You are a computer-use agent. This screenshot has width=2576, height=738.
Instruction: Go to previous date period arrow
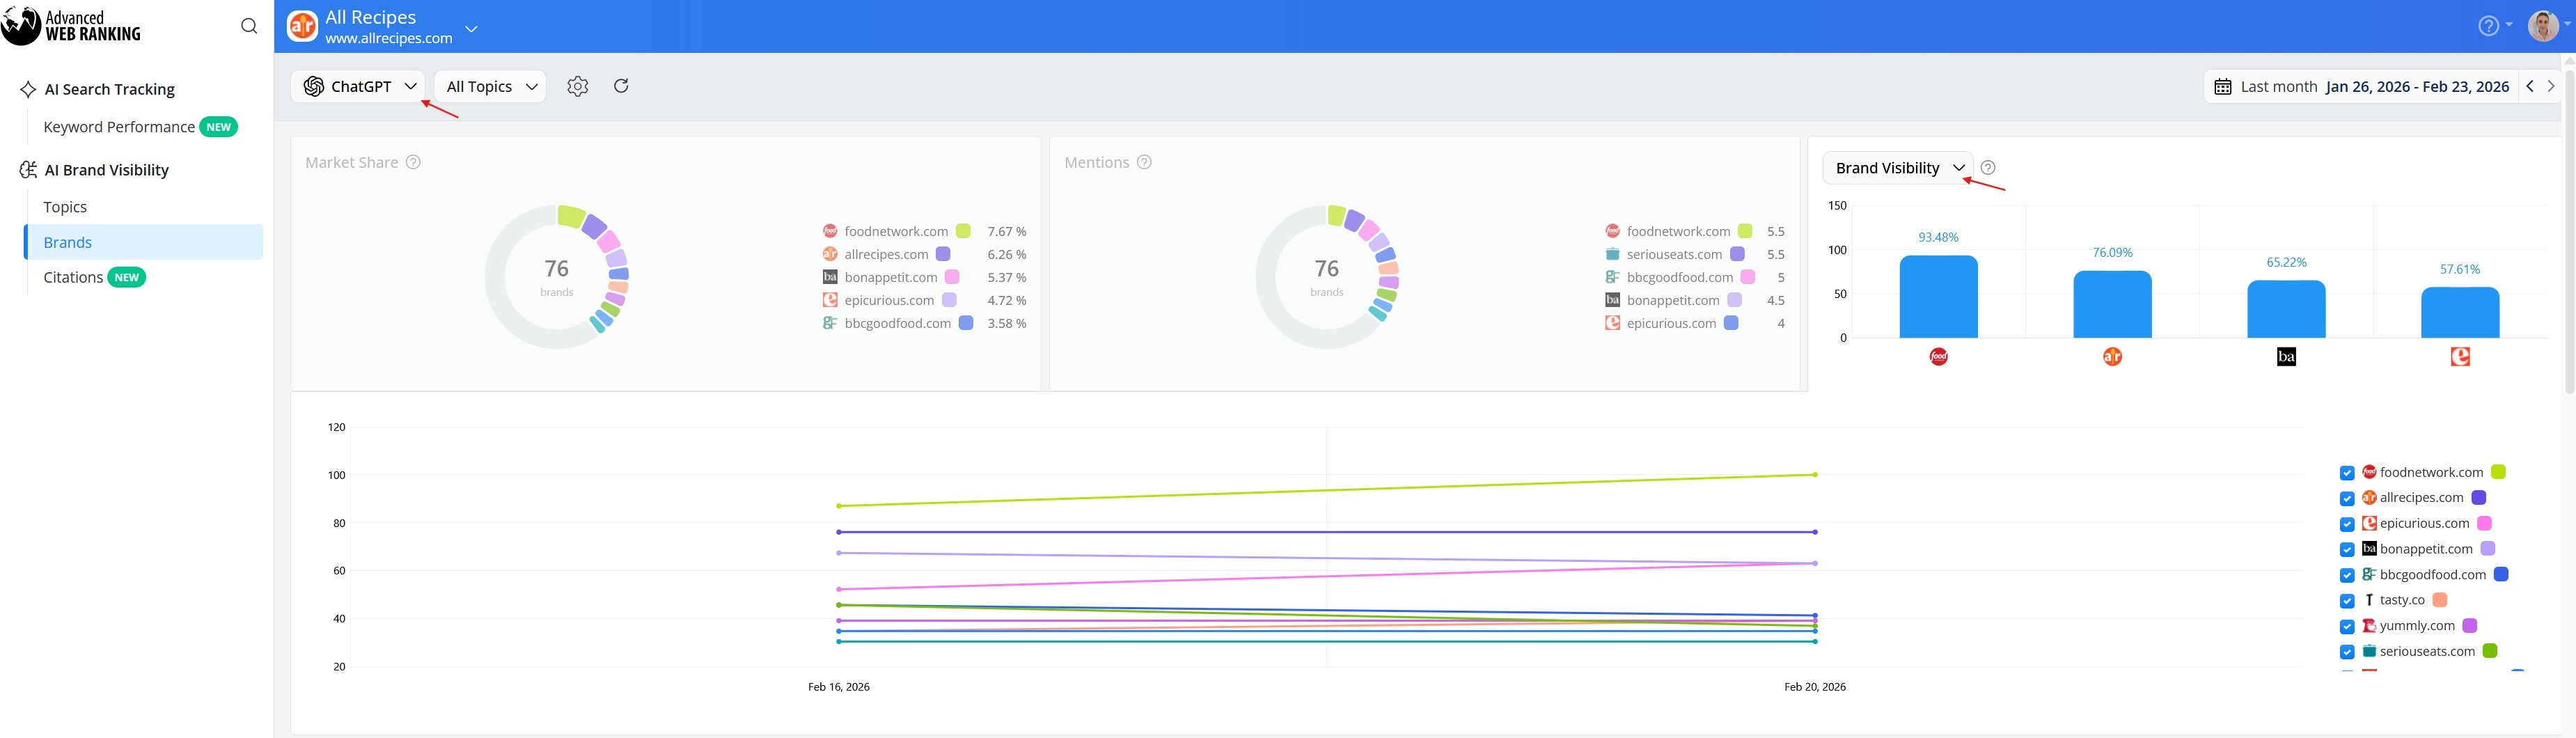2530,87
